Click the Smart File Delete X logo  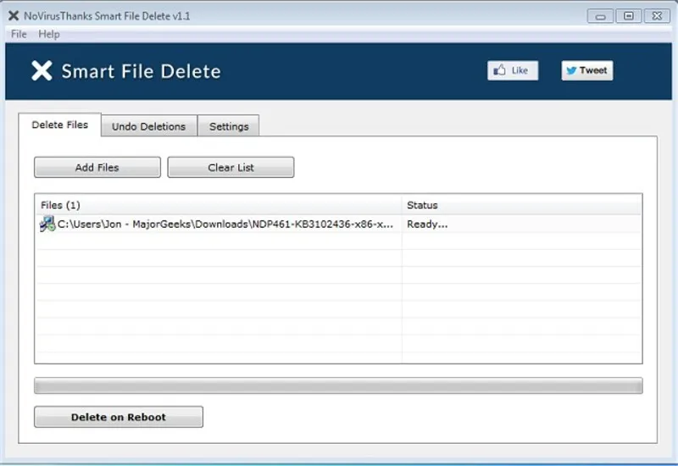coord(42,71)
